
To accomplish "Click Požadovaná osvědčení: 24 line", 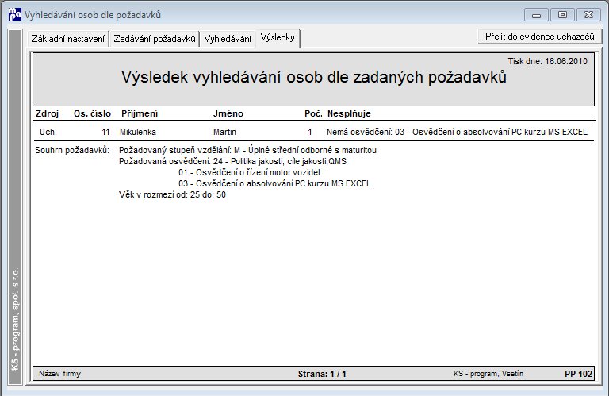I will point(232,161).
